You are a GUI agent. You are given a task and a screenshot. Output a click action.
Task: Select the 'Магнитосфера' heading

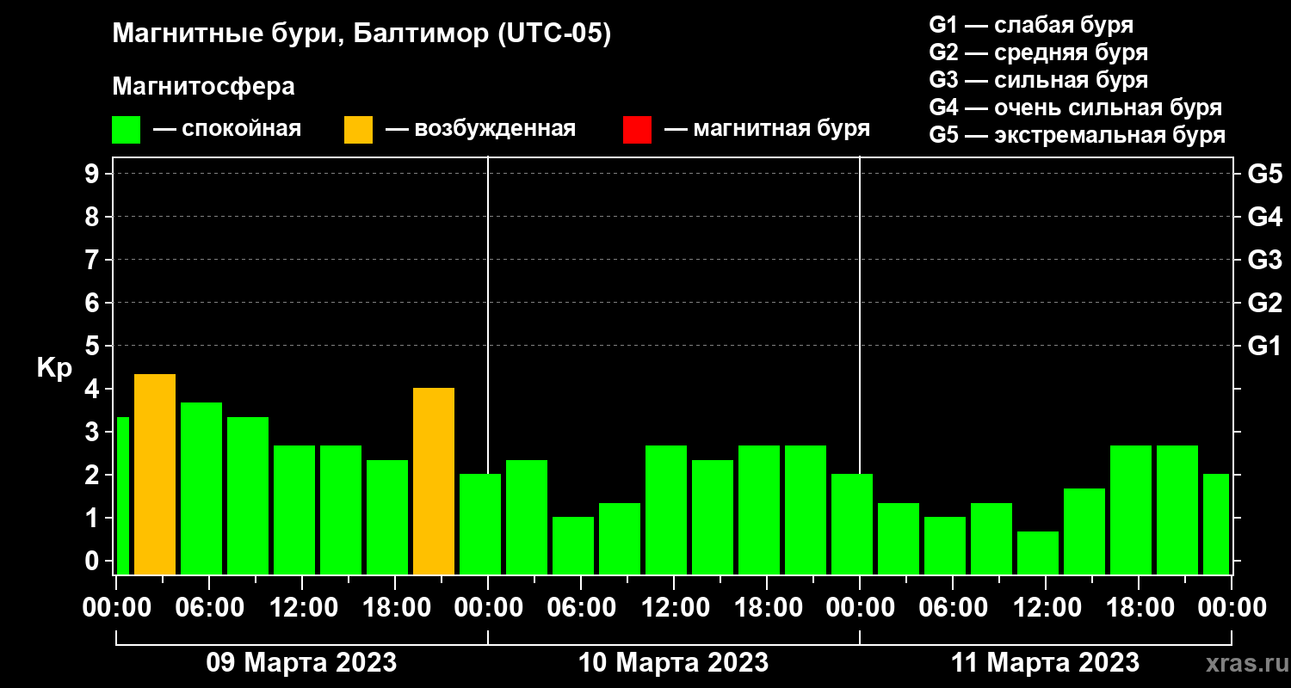[x=204, y=87]
